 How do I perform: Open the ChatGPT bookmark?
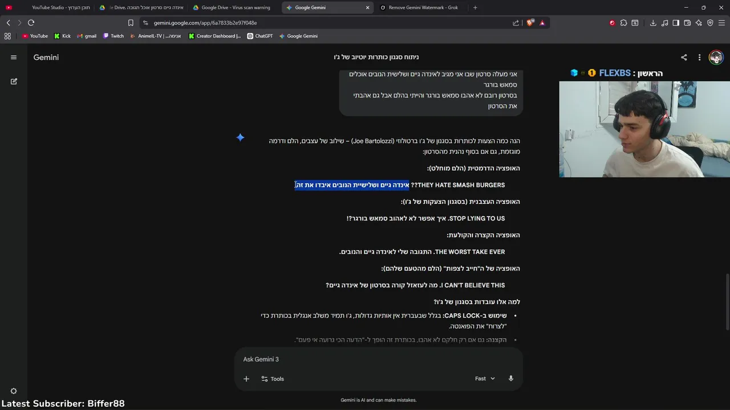coord(260,36)
